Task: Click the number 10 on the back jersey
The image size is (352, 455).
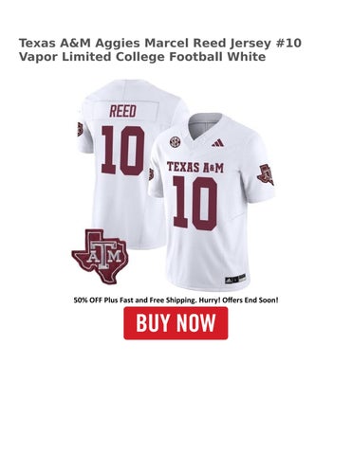Action: (x=122, y=151)
